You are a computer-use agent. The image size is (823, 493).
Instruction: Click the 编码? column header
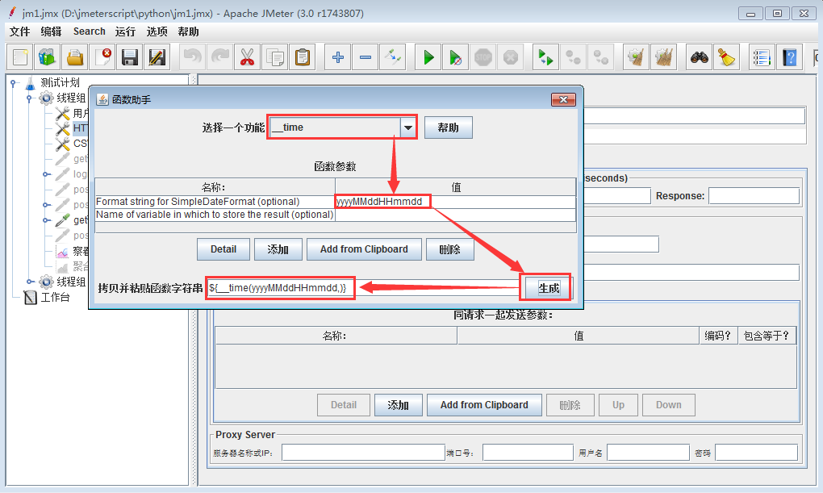point(718,336)
